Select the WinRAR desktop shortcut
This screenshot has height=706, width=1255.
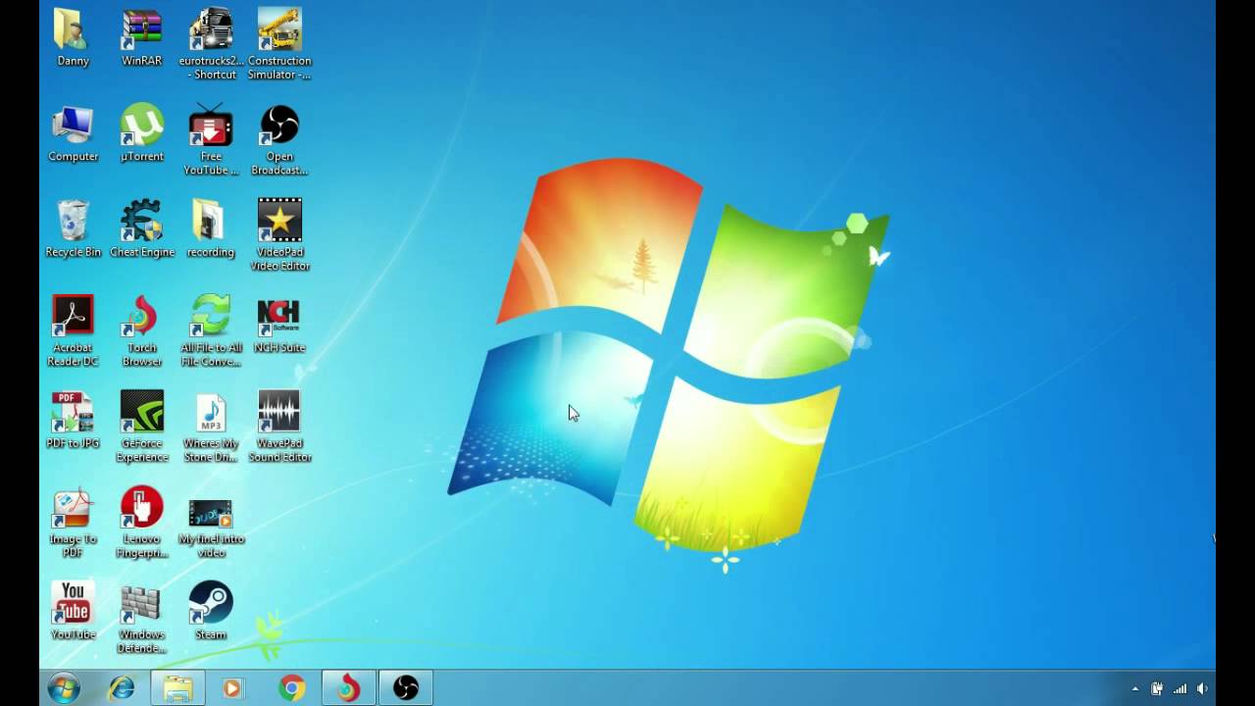[142, 37]
